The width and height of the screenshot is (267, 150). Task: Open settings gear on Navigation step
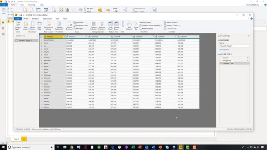click(248, 60)
